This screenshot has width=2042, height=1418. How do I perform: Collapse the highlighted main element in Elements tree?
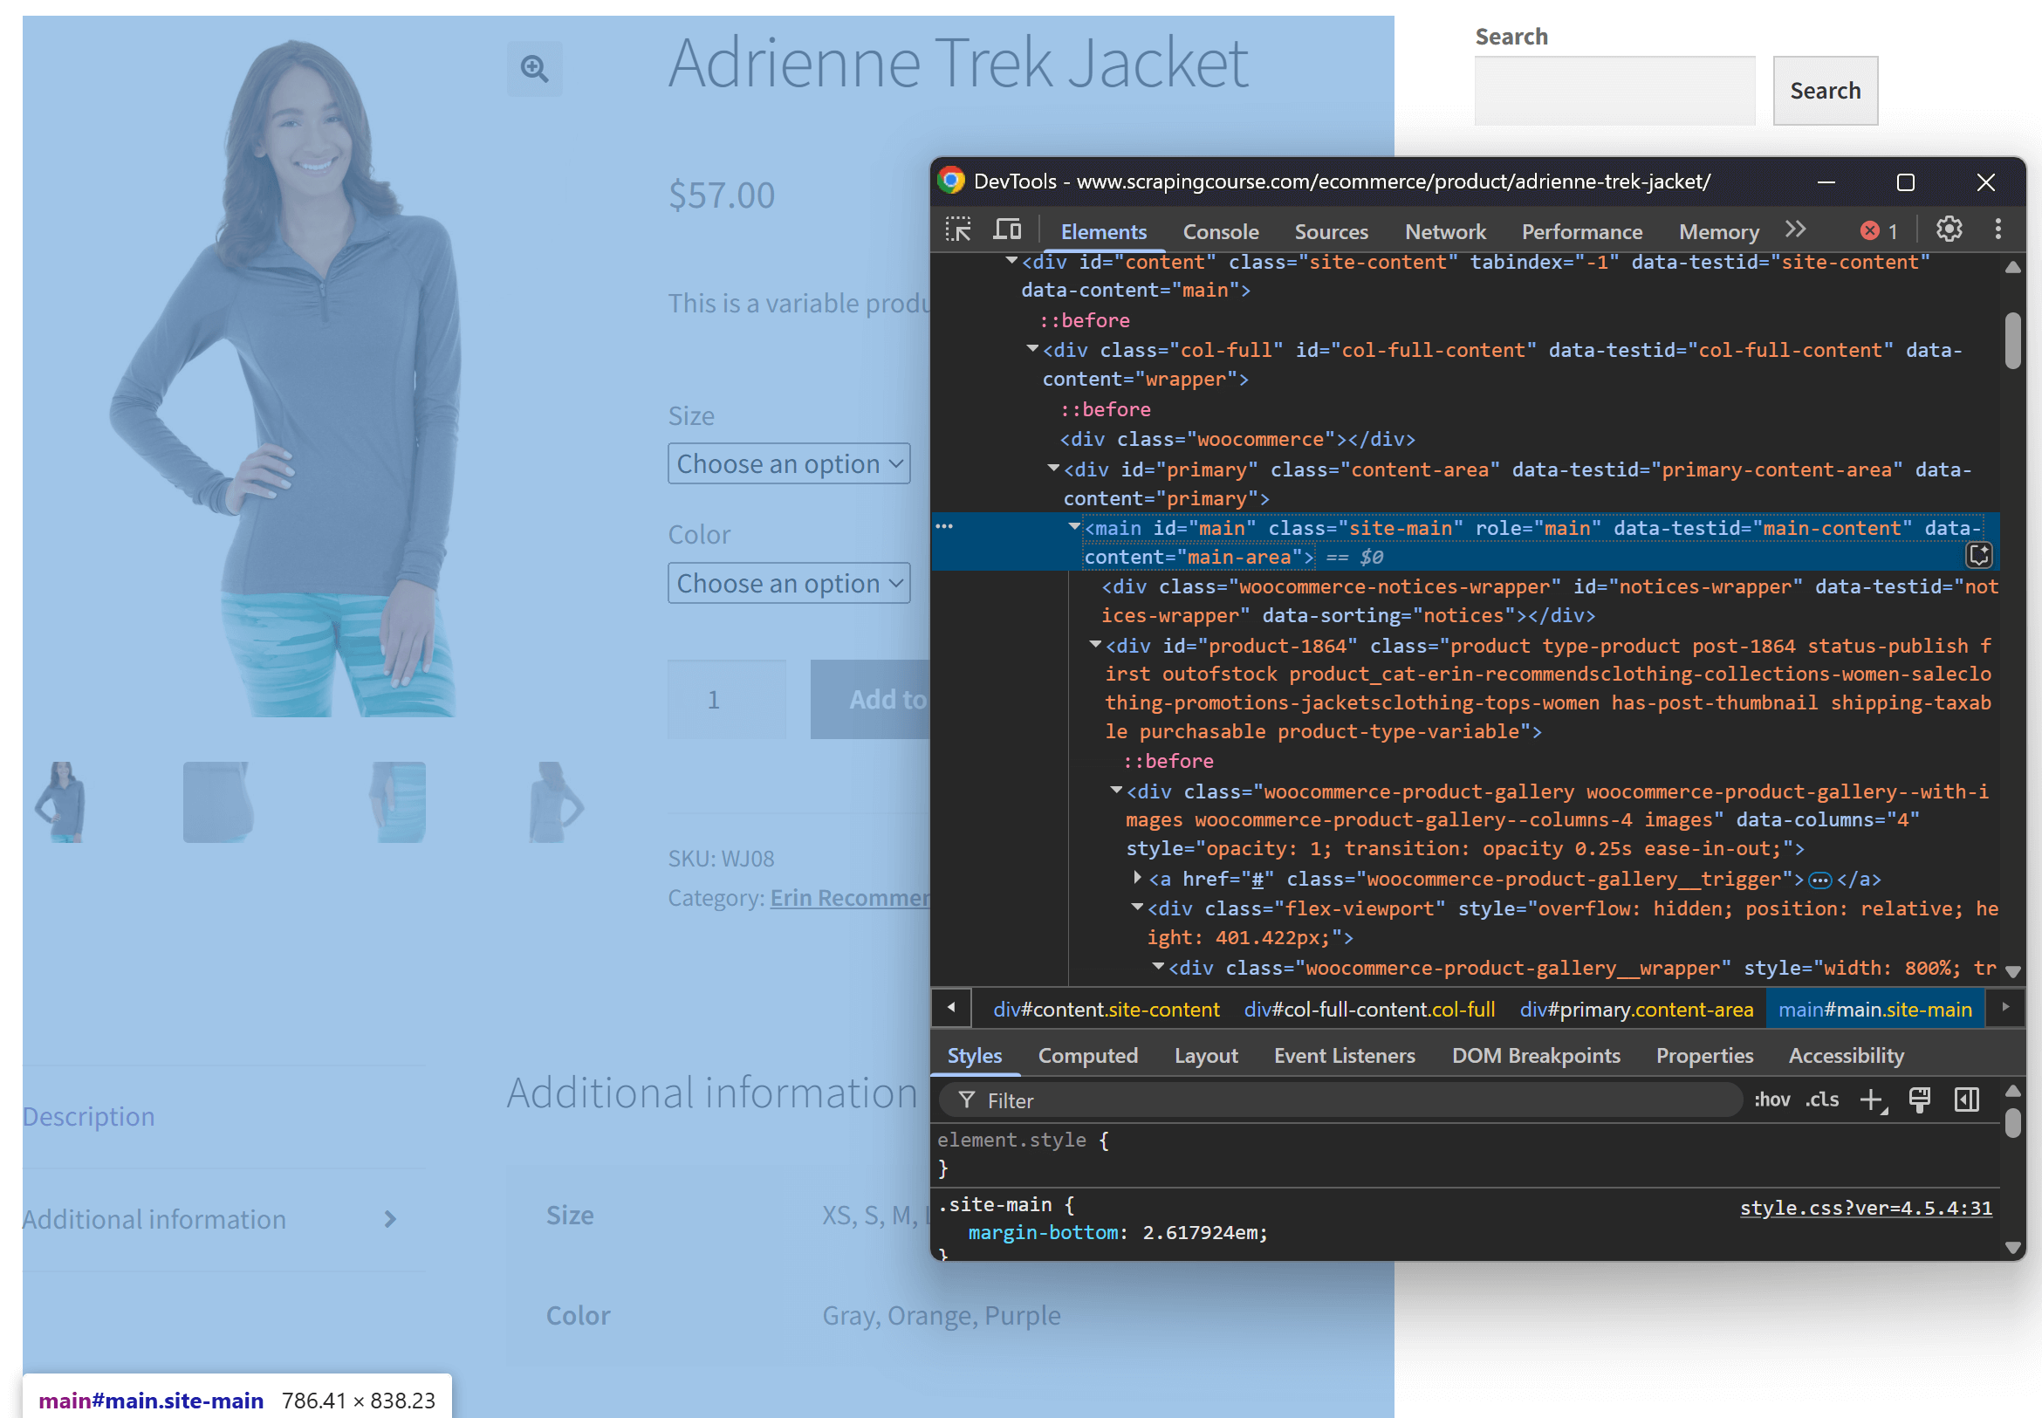pyautogui.click(x=1073, y=526)
